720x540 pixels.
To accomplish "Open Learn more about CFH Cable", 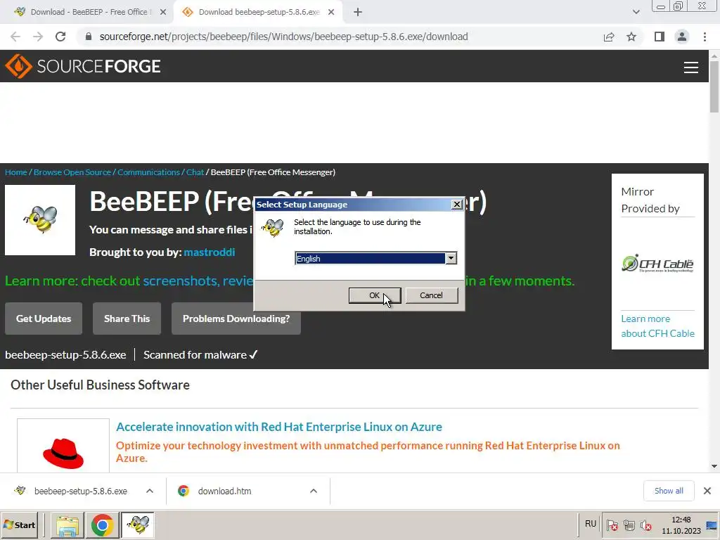I will (657, 326).
